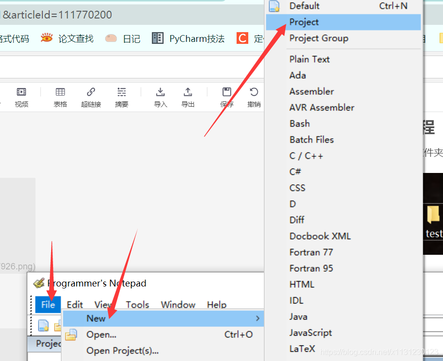Choose D file type
443x361 pixels.
[343, 204]
